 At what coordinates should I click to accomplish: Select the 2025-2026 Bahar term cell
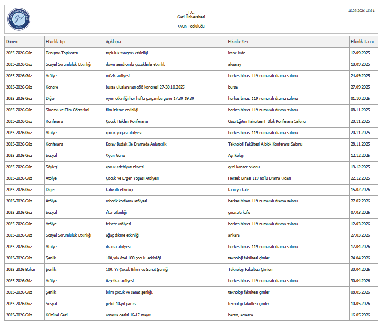pos(21,270)
